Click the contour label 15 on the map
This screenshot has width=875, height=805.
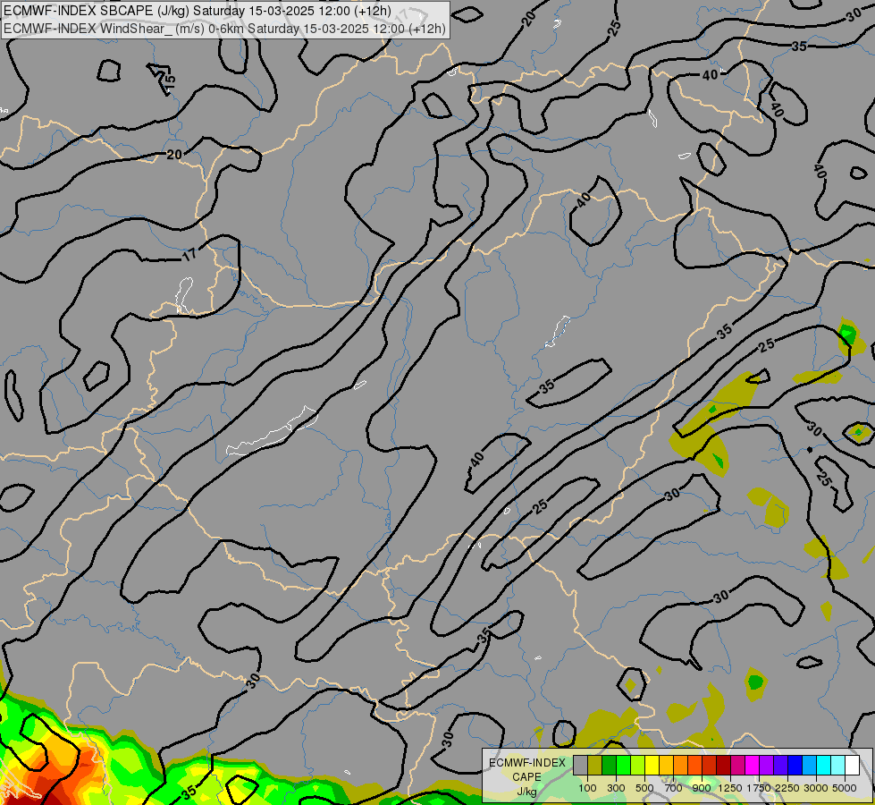pos(170,80)
